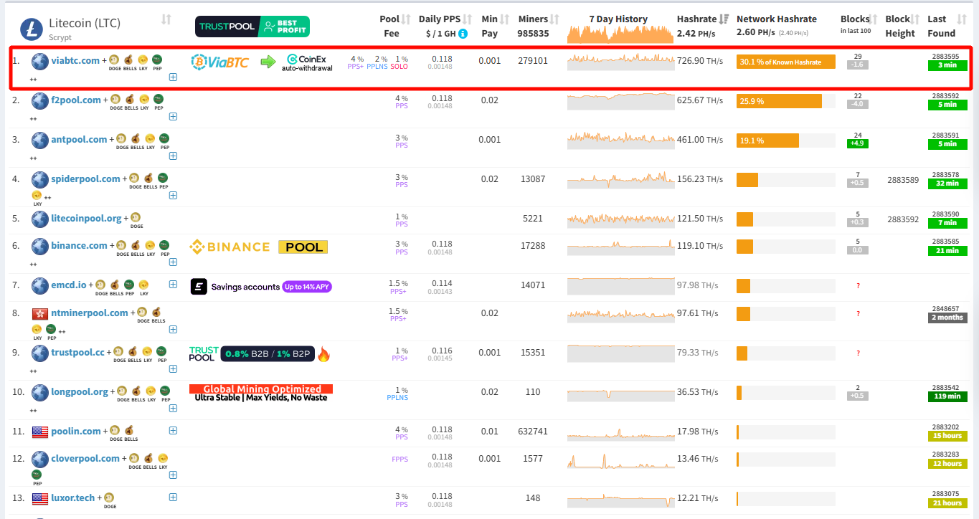The height and width of the screenshot is (519, 979).
Task: Open cloverpool.com pool link
Action: (x=85, y=458)
